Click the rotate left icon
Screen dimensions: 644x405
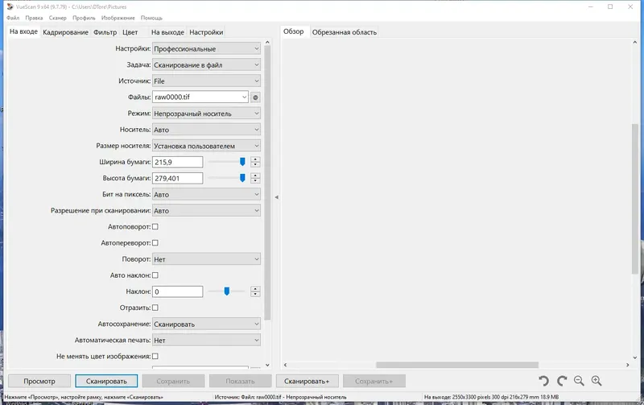click(x=544, y=381)
